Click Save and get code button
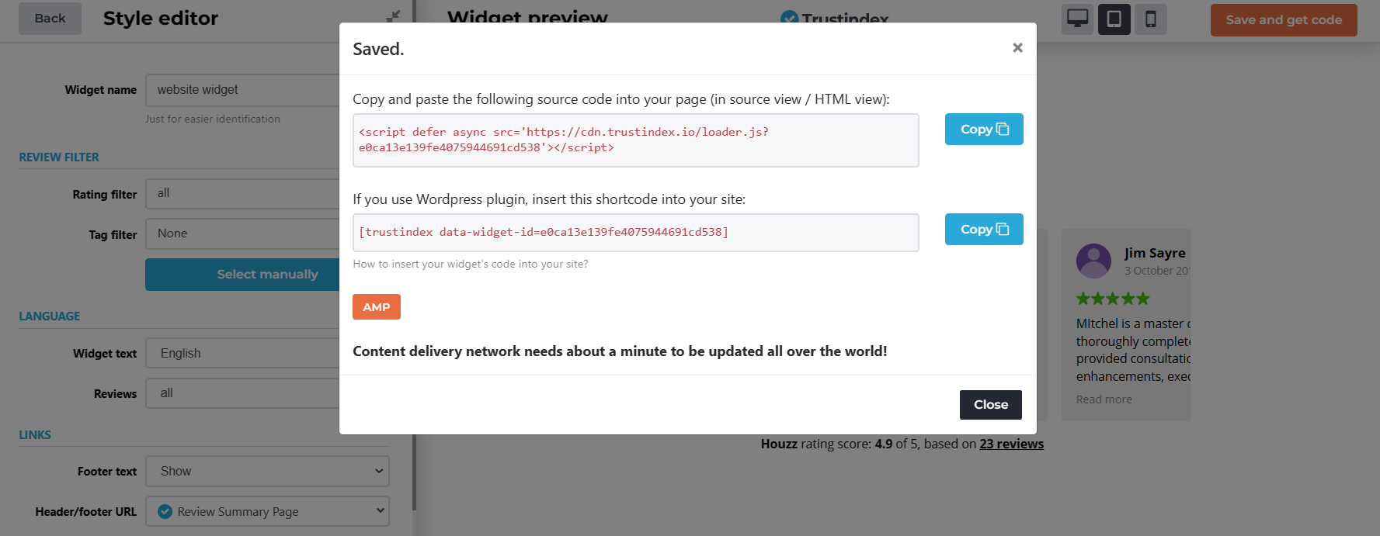 point(1284,20)
